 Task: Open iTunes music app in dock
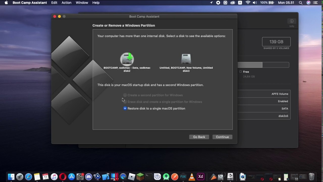pyautogui.click(x=54, y=176)
